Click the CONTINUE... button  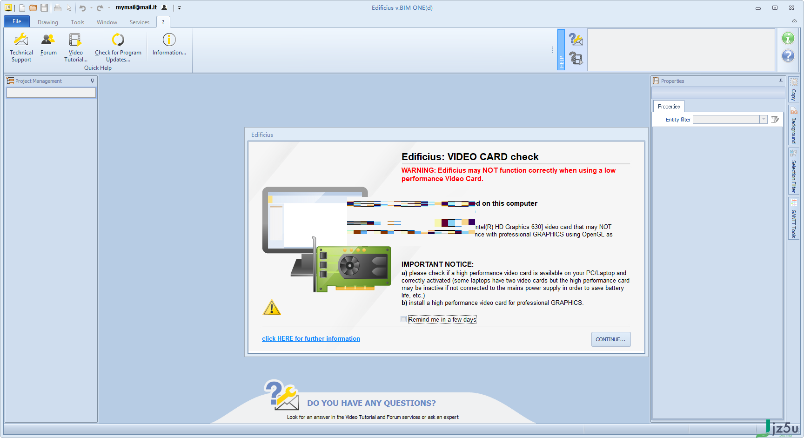tap(611, 339)
